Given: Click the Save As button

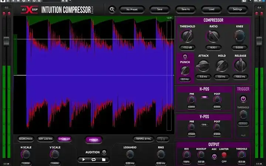Looking at the screenshot, I should (185, 10).
